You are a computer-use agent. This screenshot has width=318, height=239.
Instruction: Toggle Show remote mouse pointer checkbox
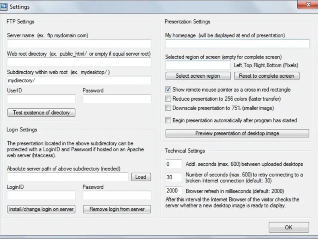[169, 90]
